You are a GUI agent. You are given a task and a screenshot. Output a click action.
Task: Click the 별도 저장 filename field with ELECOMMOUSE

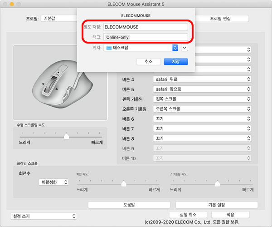146,27
